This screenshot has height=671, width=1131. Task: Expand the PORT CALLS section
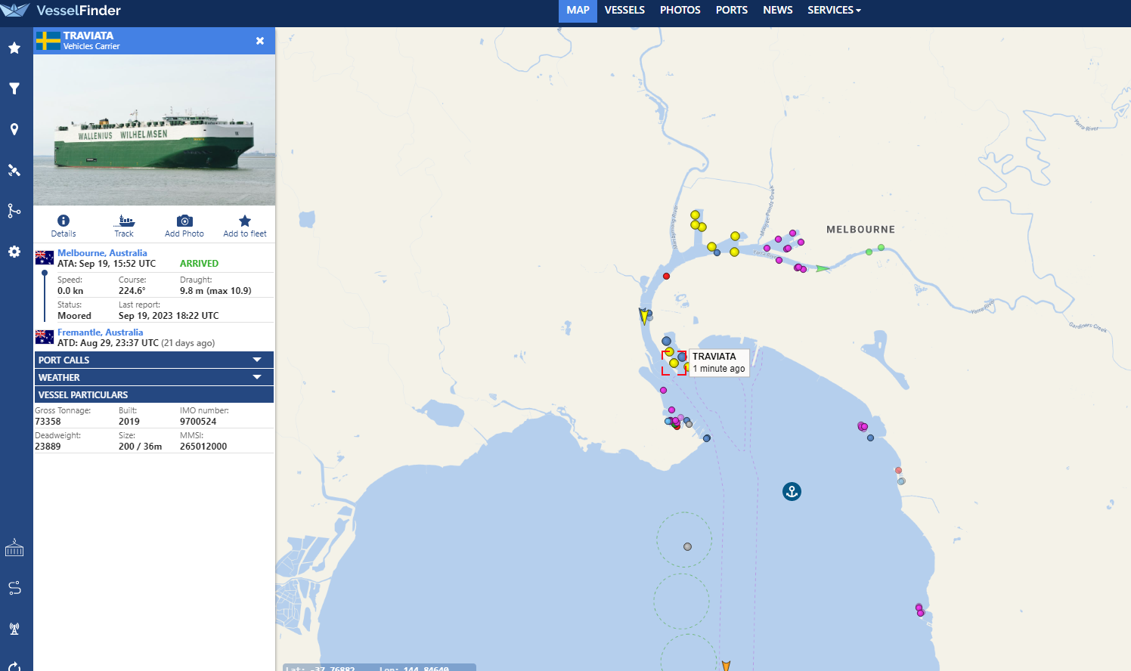[154, 360]
